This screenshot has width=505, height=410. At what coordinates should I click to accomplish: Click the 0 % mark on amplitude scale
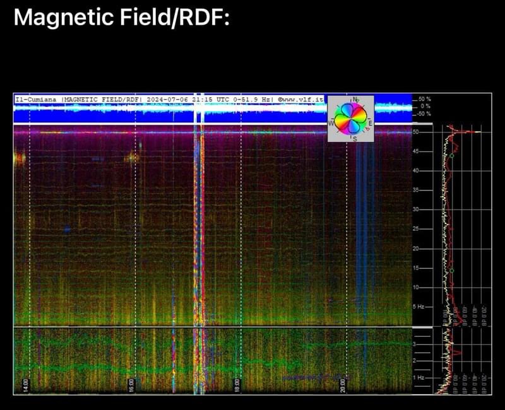tap(424, 107)
